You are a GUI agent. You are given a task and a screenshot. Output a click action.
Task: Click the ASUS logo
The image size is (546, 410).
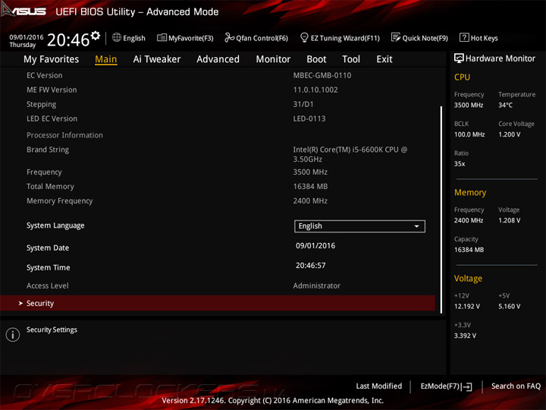24,10
